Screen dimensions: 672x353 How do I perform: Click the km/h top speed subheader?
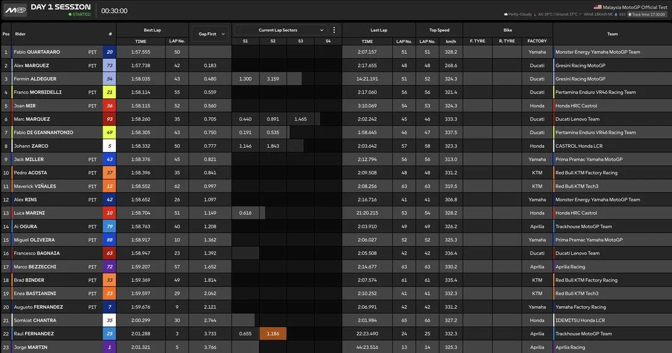tap(451, 41)
